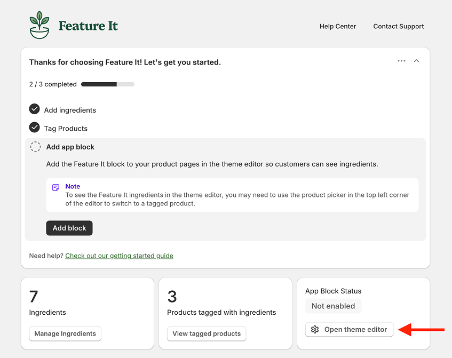
Task: Click the gear icon in theme editor button
Action: click(x=315, y=330)
